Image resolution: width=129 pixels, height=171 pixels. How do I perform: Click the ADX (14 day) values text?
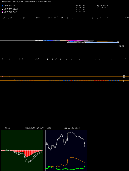pyautogui.click(x=72, y=128)
